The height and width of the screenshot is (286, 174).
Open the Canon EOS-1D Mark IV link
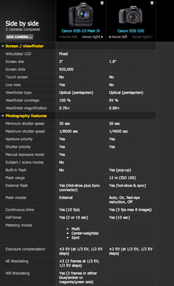point(81,31)
